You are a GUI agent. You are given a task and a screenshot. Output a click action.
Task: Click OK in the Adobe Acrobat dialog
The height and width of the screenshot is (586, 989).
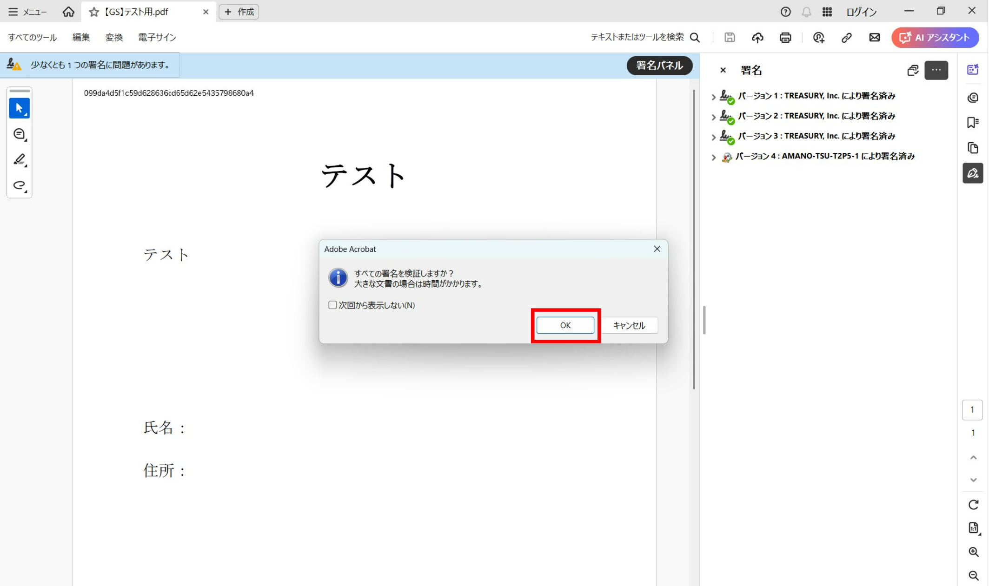pos(565,325)
